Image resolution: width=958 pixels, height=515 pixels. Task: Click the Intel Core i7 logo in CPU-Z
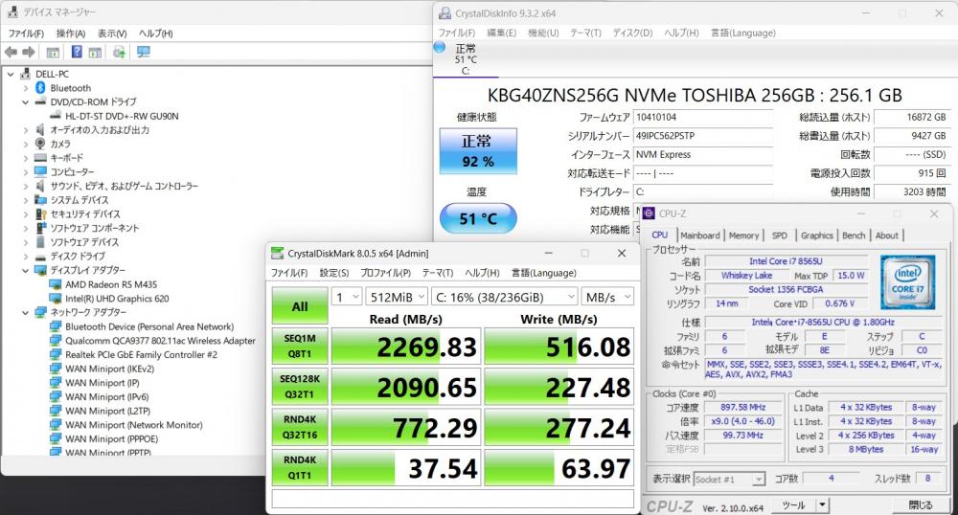(908, 282)
